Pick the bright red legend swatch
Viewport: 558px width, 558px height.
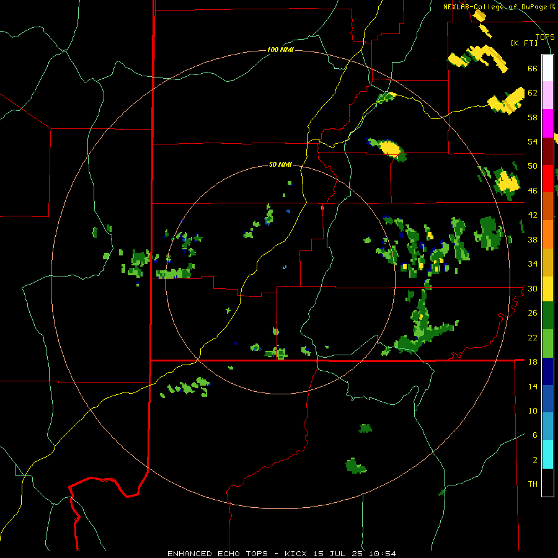[x=547, y=179]
